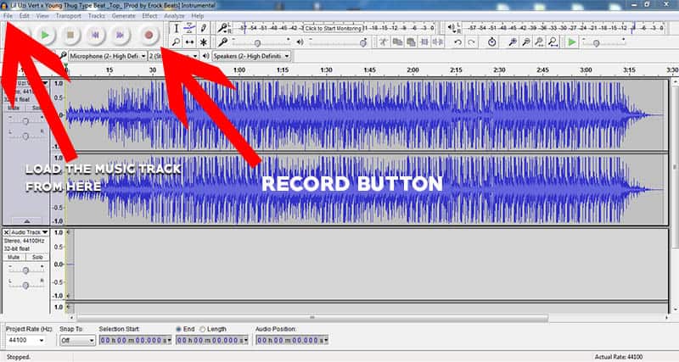Open the Audio Position format arrow
Image resolution: width=679 pixels, height=362 pixels.
[326, 340]
